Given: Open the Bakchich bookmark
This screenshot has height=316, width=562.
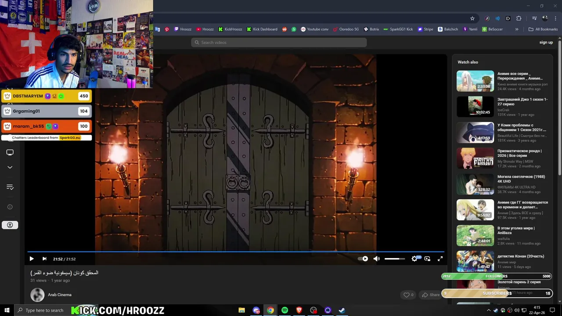Looking at the screenshot, I should tap(448, 29).
